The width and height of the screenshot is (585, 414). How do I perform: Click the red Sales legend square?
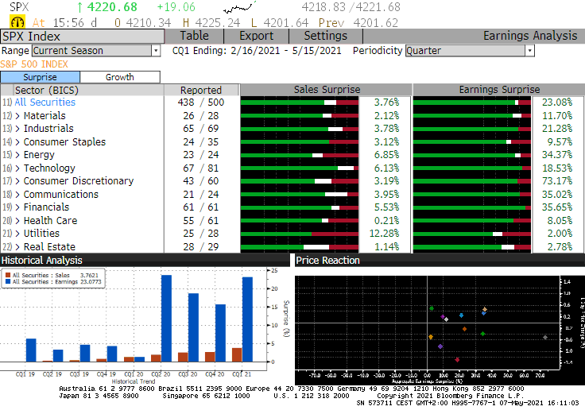tap(8, 274)
